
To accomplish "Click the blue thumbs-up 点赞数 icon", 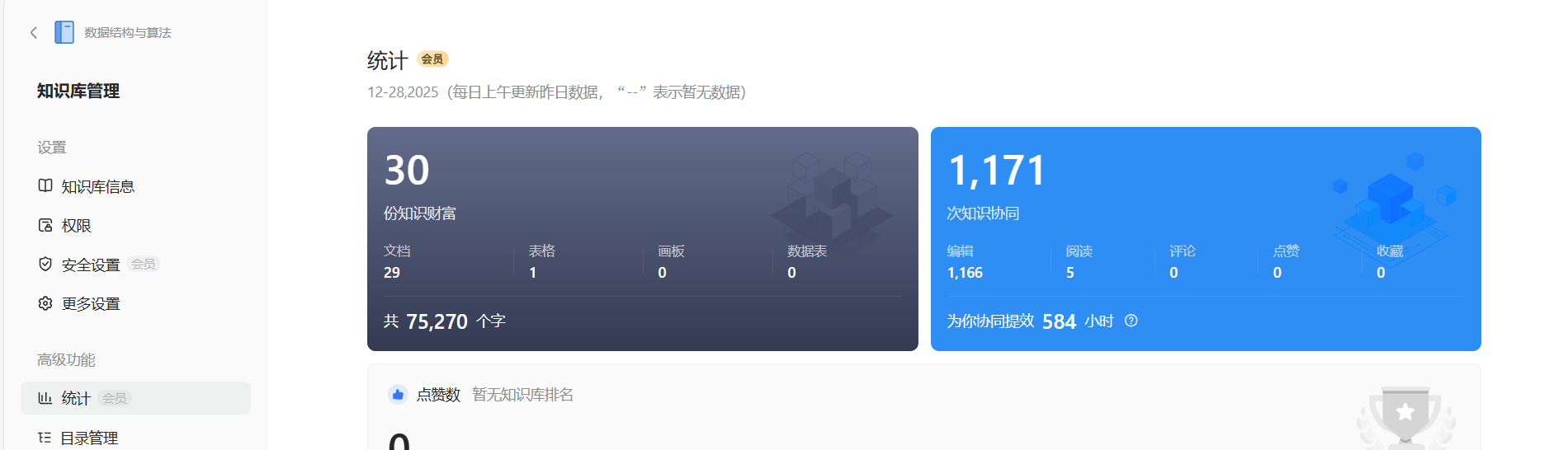I will 398,395.
